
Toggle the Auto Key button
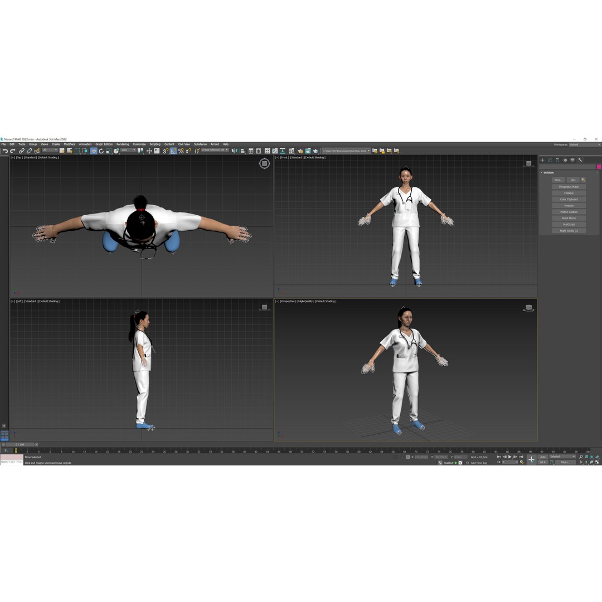[x=543, y=457]
